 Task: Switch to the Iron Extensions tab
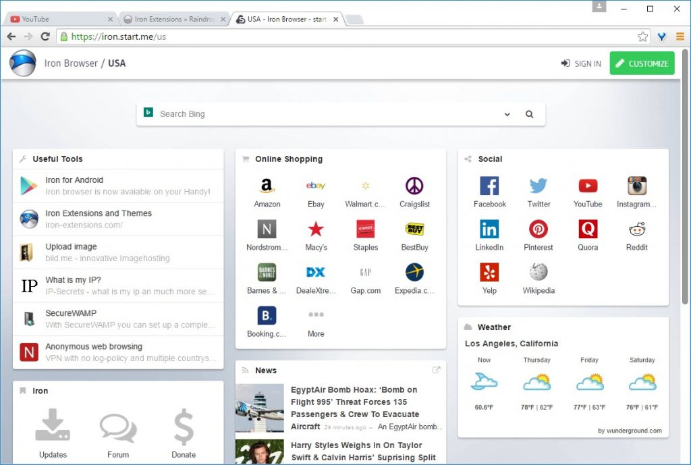click(x=173, y=19)
